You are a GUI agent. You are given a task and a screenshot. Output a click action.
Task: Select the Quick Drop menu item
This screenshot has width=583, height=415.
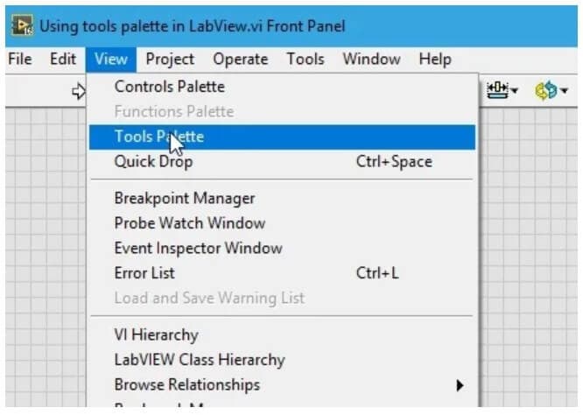(x=154, y=162)
